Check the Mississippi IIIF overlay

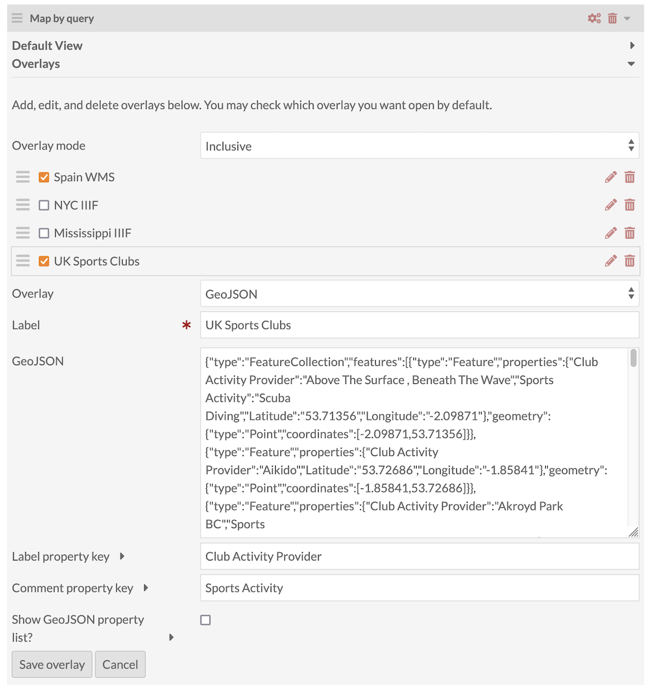(43, 233)
